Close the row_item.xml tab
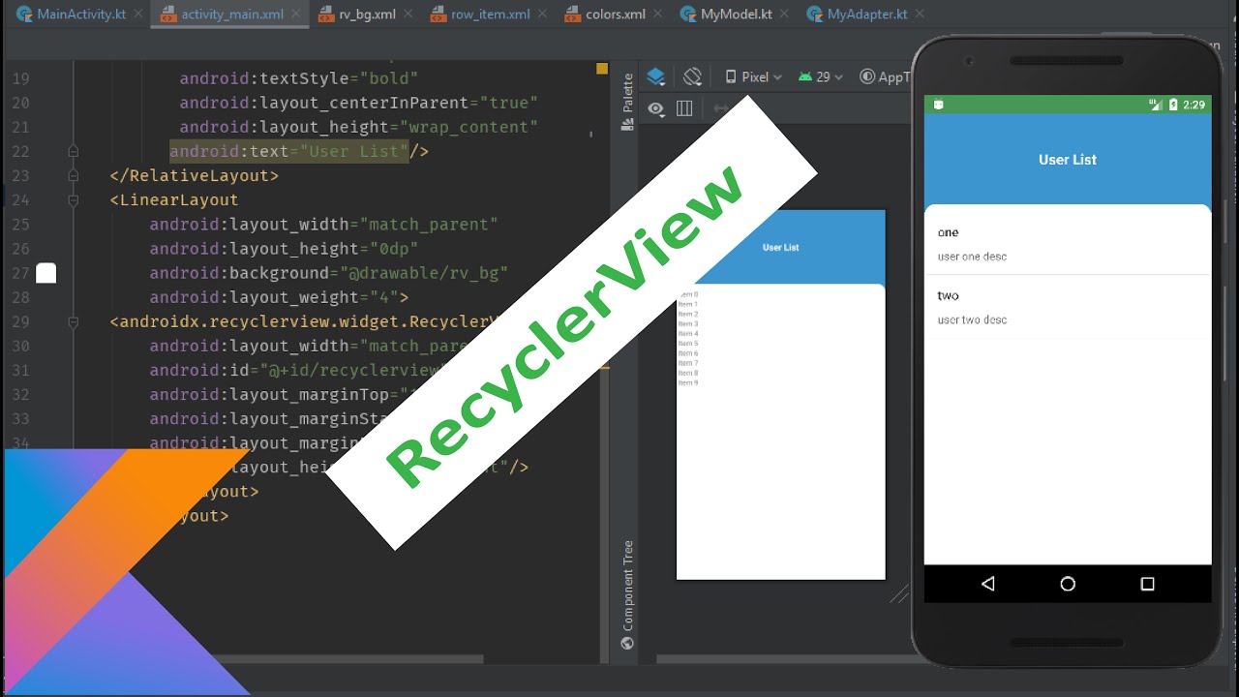Viewport: 1239px width, 697px height. 541,15
